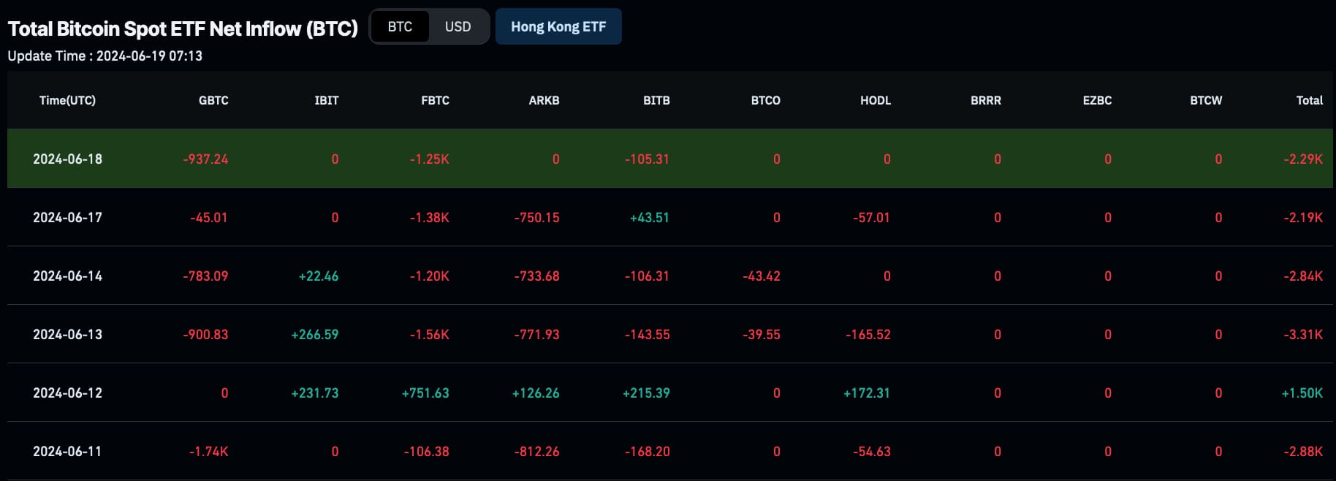Click the ARKB column header
Screen dimensions: 1336x481
[544, 100]
